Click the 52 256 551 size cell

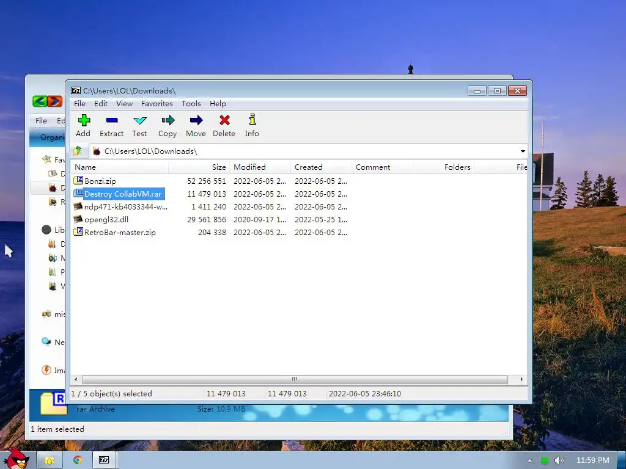(207, 181)
